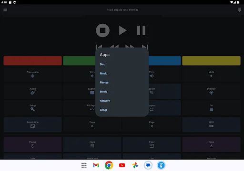Activate the AB Replay button

click(x=79, y=108)
